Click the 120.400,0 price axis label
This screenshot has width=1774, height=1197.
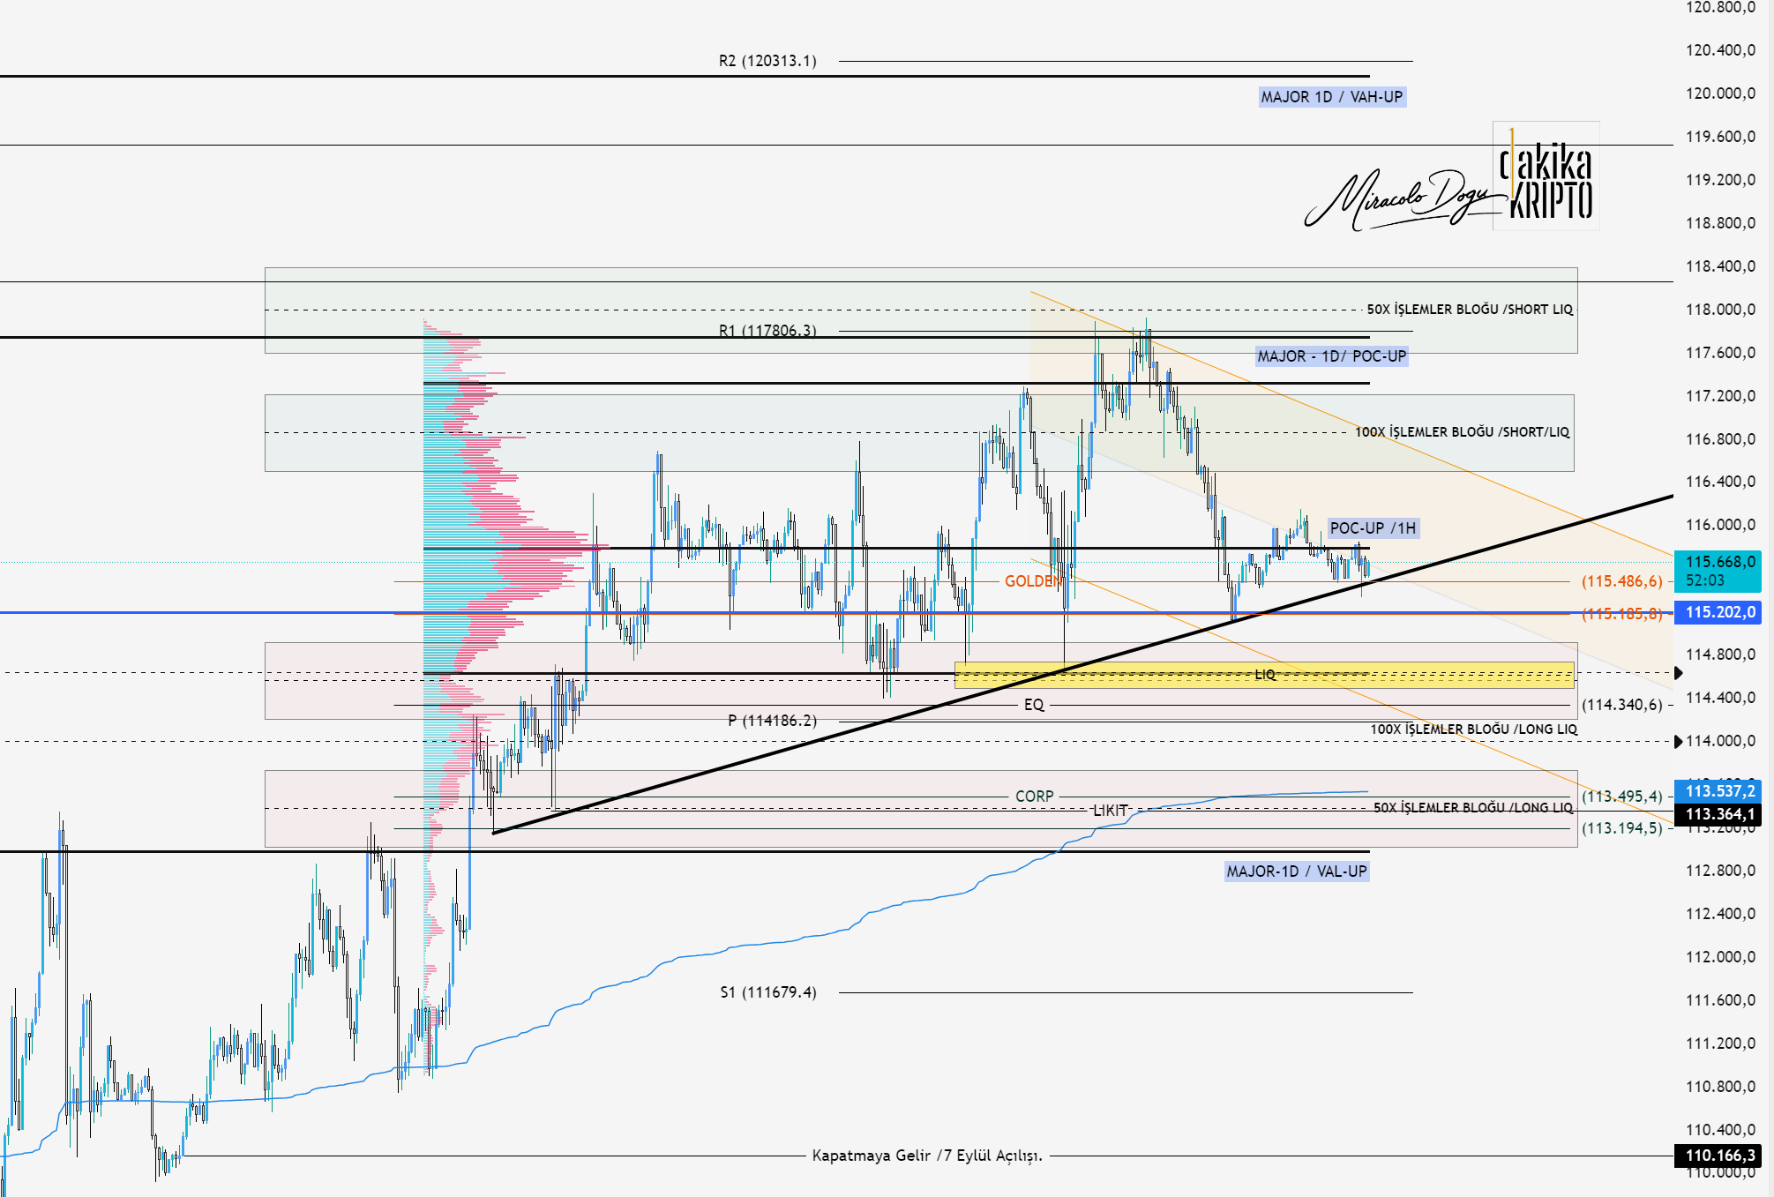1720,50
